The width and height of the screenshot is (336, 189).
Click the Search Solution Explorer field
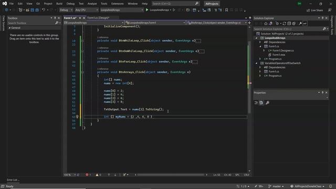pos(288,29)
